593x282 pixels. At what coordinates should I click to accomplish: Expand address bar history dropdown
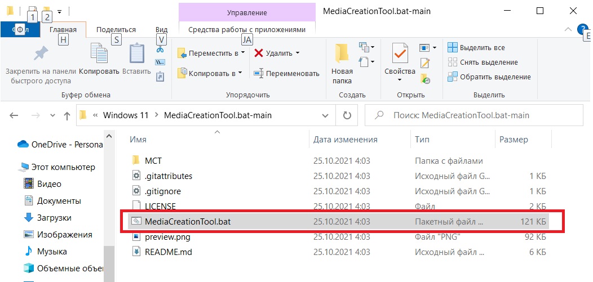(x=325, y=115)
